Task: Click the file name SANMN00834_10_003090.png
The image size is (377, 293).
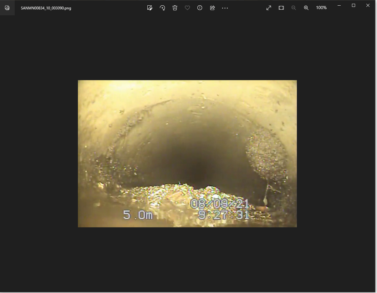Action: 46,8
